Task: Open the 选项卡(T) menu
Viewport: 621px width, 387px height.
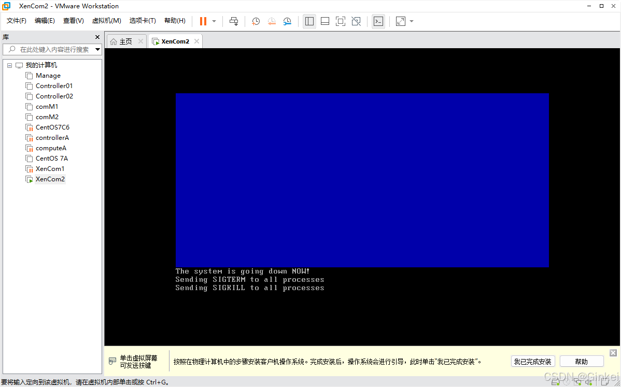Action: 143,21
